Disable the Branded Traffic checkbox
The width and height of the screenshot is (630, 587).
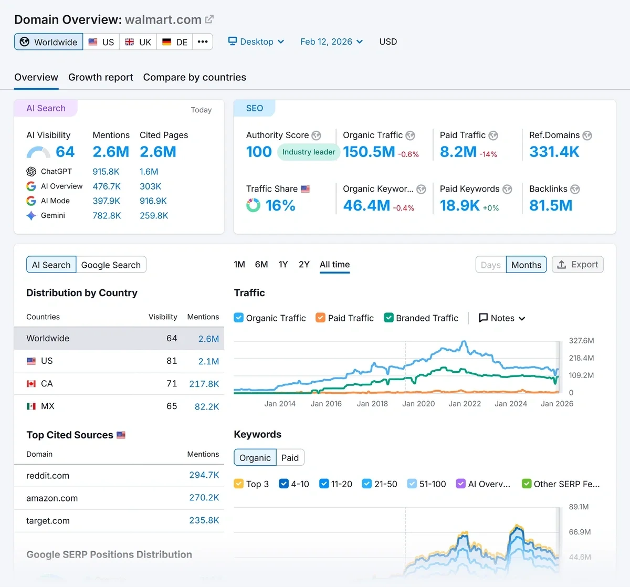click(388, 318)
